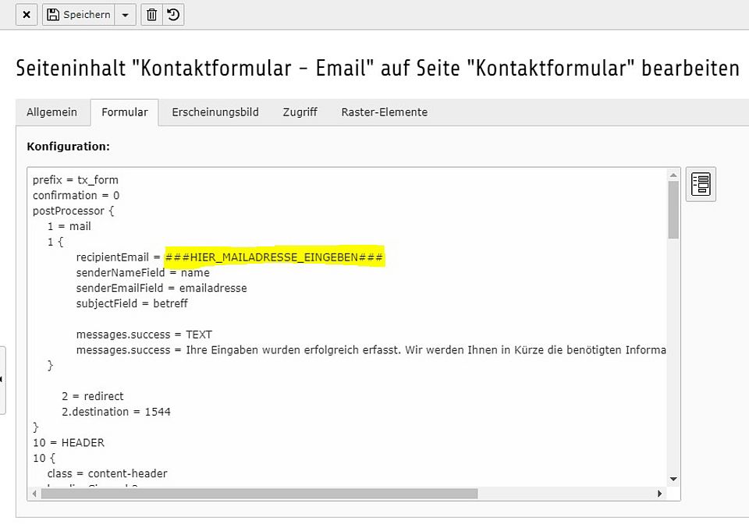Open the form wizard icon beside the configuration
Image resolution: width=749 pixels, height=528 pixels.
click(700, 183)
